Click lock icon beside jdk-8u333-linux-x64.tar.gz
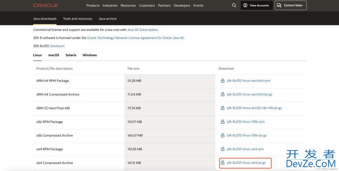This screenshot has height=171, width=339. pyautogui.click(x=222, y=163)
